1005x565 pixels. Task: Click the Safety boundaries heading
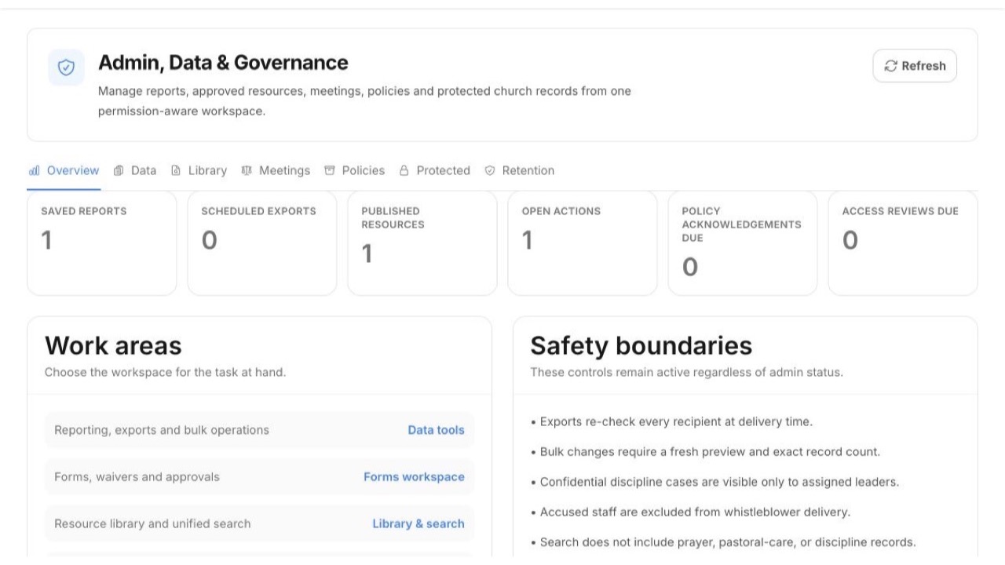641,345
